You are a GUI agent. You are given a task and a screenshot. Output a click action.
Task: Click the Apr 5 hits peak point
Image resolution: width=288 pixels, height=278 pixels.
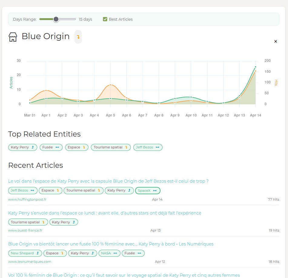tap(111, 85)
